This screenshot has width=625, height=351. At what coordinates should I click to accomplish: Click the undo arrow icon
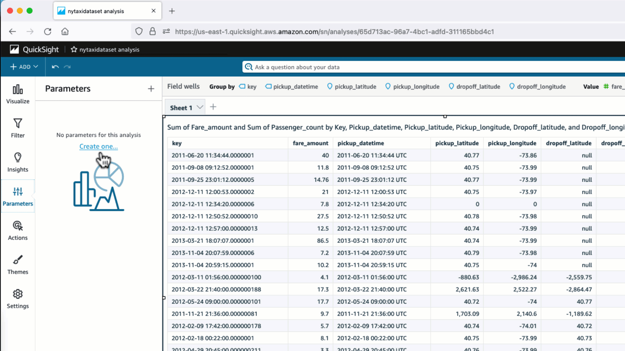(55, 67)
